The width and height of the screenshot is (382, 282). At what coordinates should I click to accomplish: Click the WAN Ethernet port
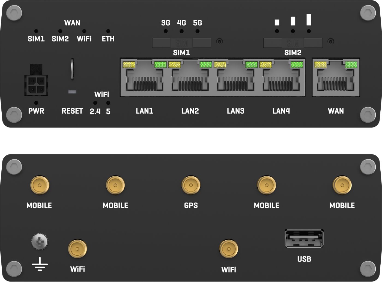[336, 77]
